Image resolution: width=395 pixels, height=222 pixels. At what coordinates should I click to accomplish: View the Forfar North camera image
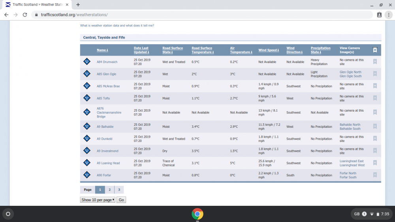(x=348, y=173)
